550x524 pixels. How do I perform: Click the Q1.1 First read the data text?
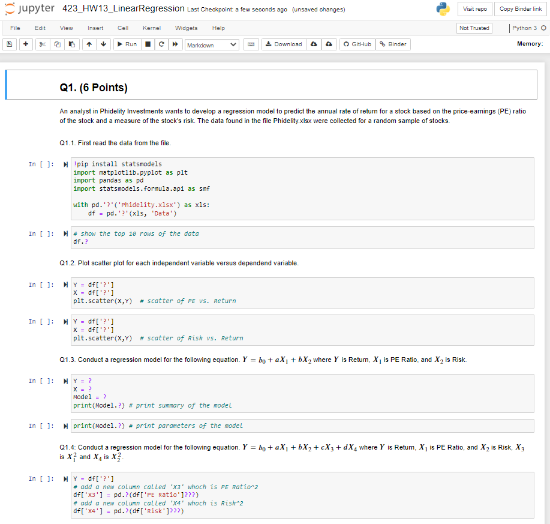pos(115,143)
